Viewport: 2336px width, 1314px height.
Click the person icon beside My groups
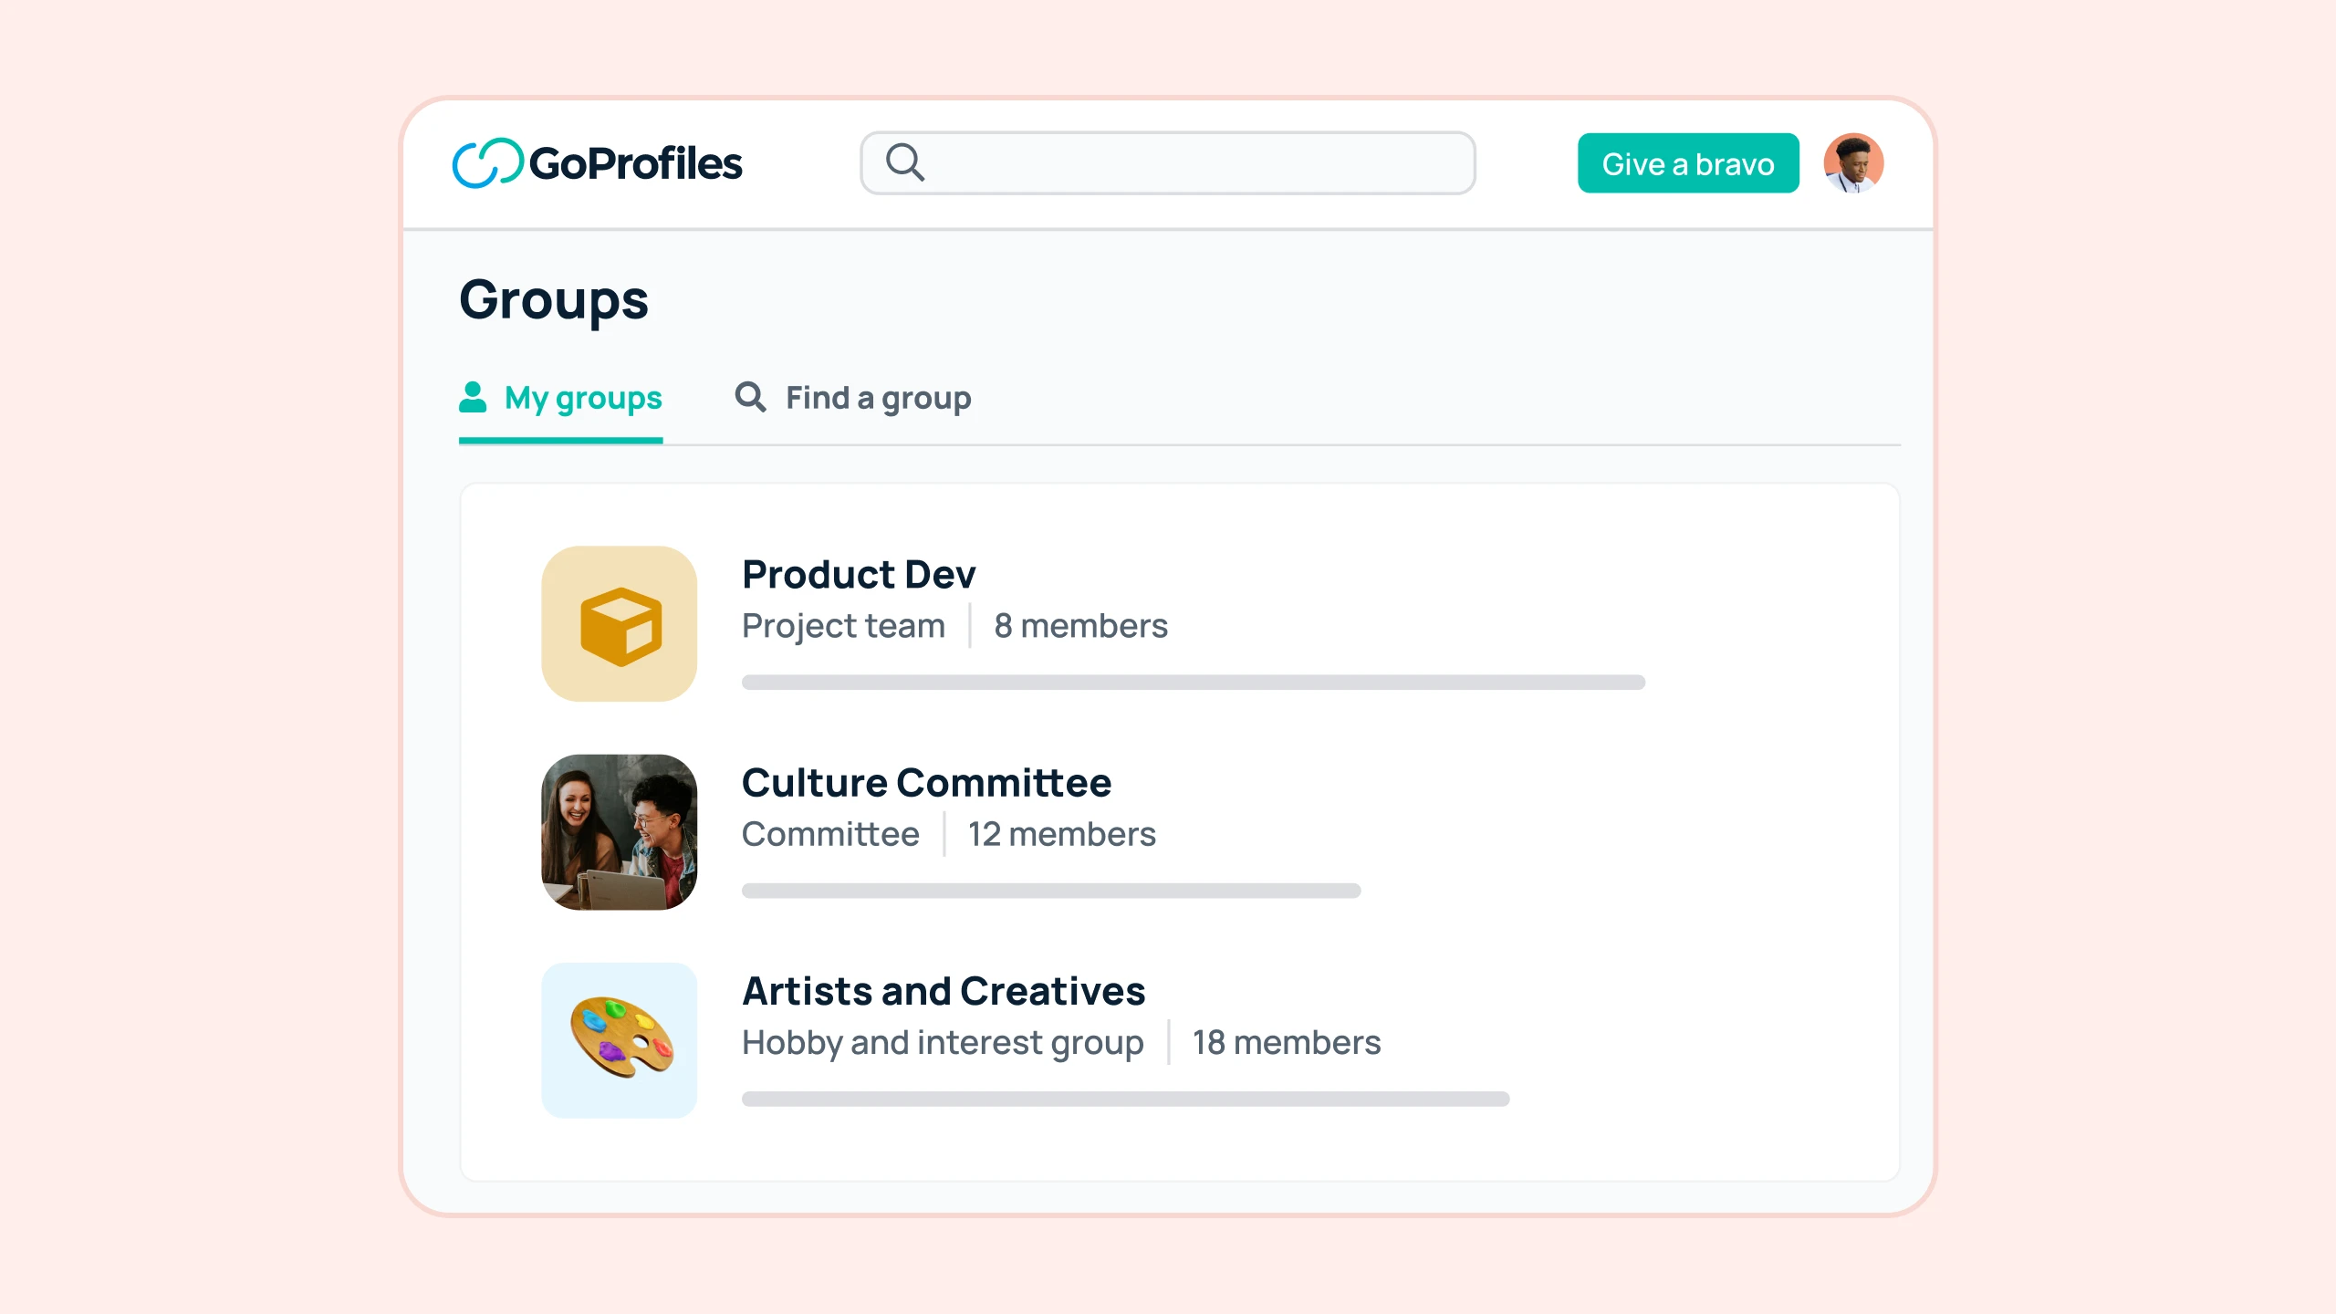click(473, 397)
